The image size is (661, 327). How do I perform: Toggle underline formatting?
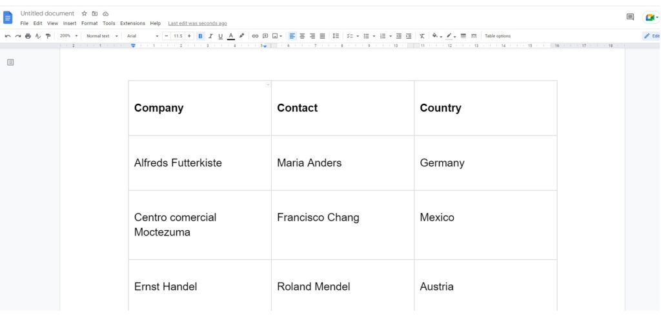tap(220, 36)
